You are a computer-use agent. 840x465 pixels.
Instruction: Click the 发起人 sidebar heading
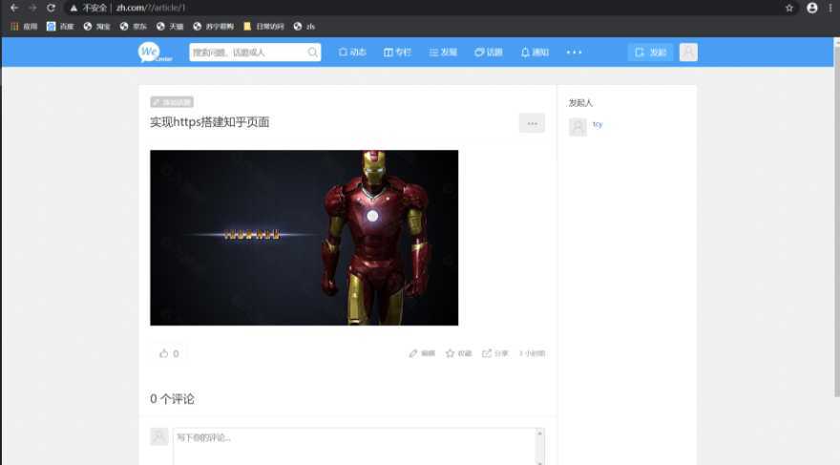click(x=580, y=103)
